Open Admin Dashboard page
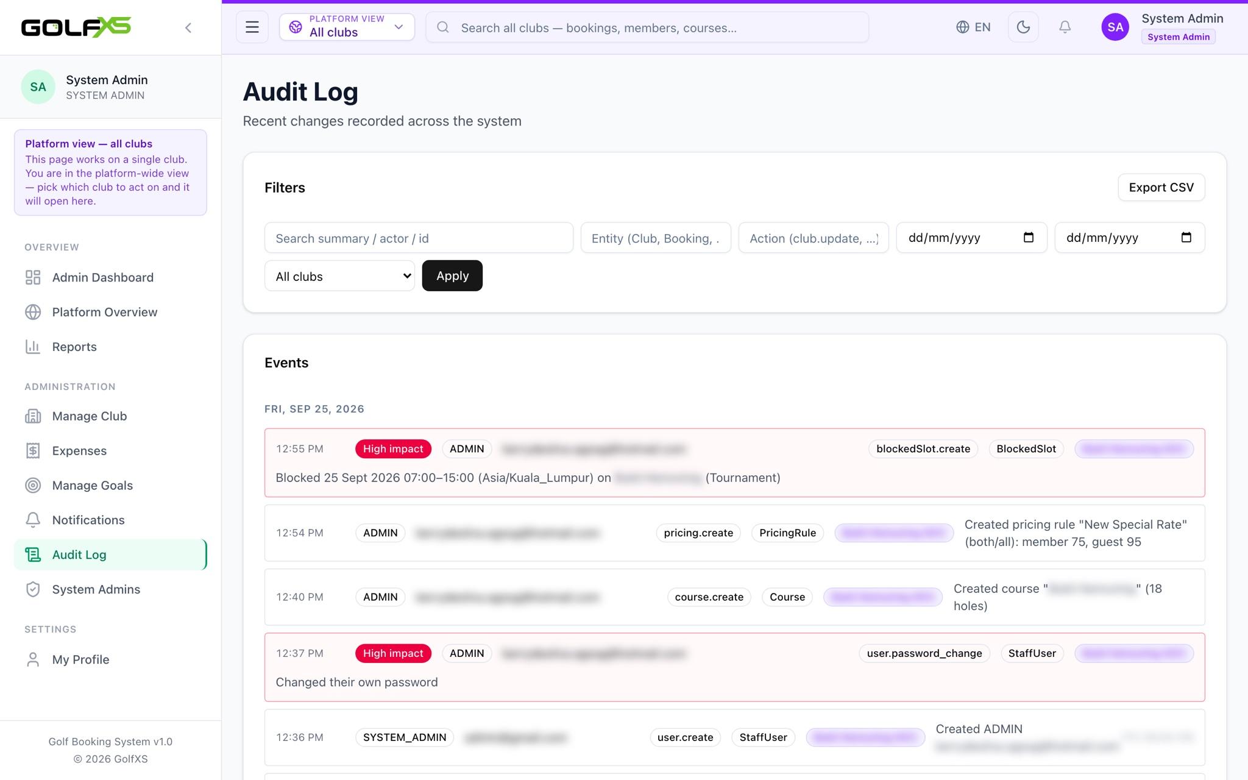This screenshot has width=1248, height=780. [110, 277]
